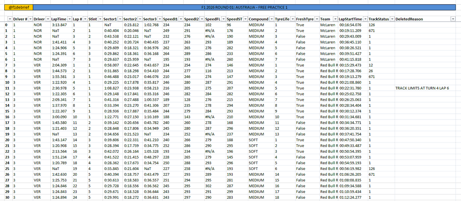The height and width of the screenshot is (201, 461).
Task: Select the LapTime cell 2:30.978
Action: click(x=61, y=88)
